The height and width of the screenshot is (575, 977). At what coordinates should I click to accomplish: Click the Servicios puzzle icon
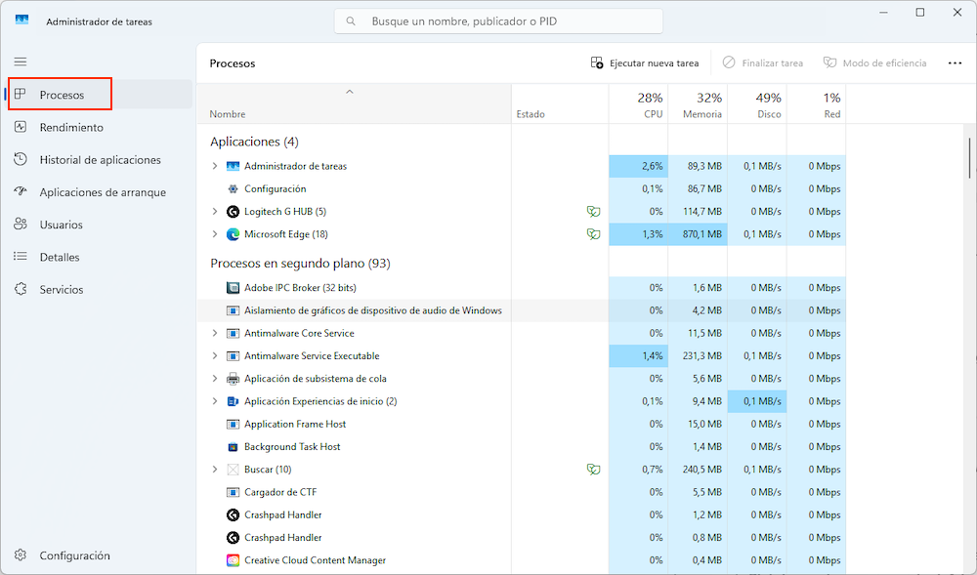pos(21,290)
